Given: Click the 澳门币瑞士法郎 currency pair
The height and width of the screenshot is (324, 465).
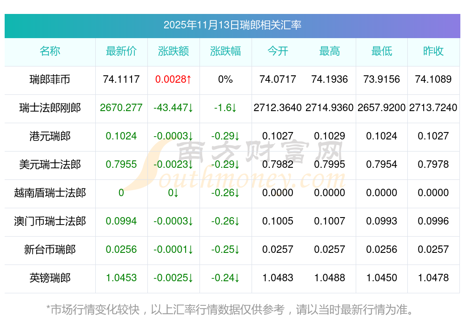Looking at the screenshot, I should click(x=50, y=221).
